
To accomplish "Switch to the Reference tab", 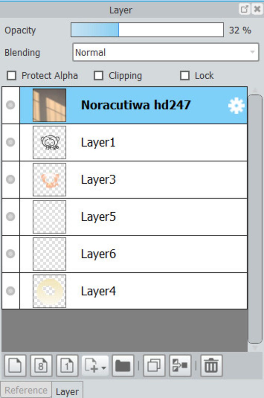I will 26,390.
